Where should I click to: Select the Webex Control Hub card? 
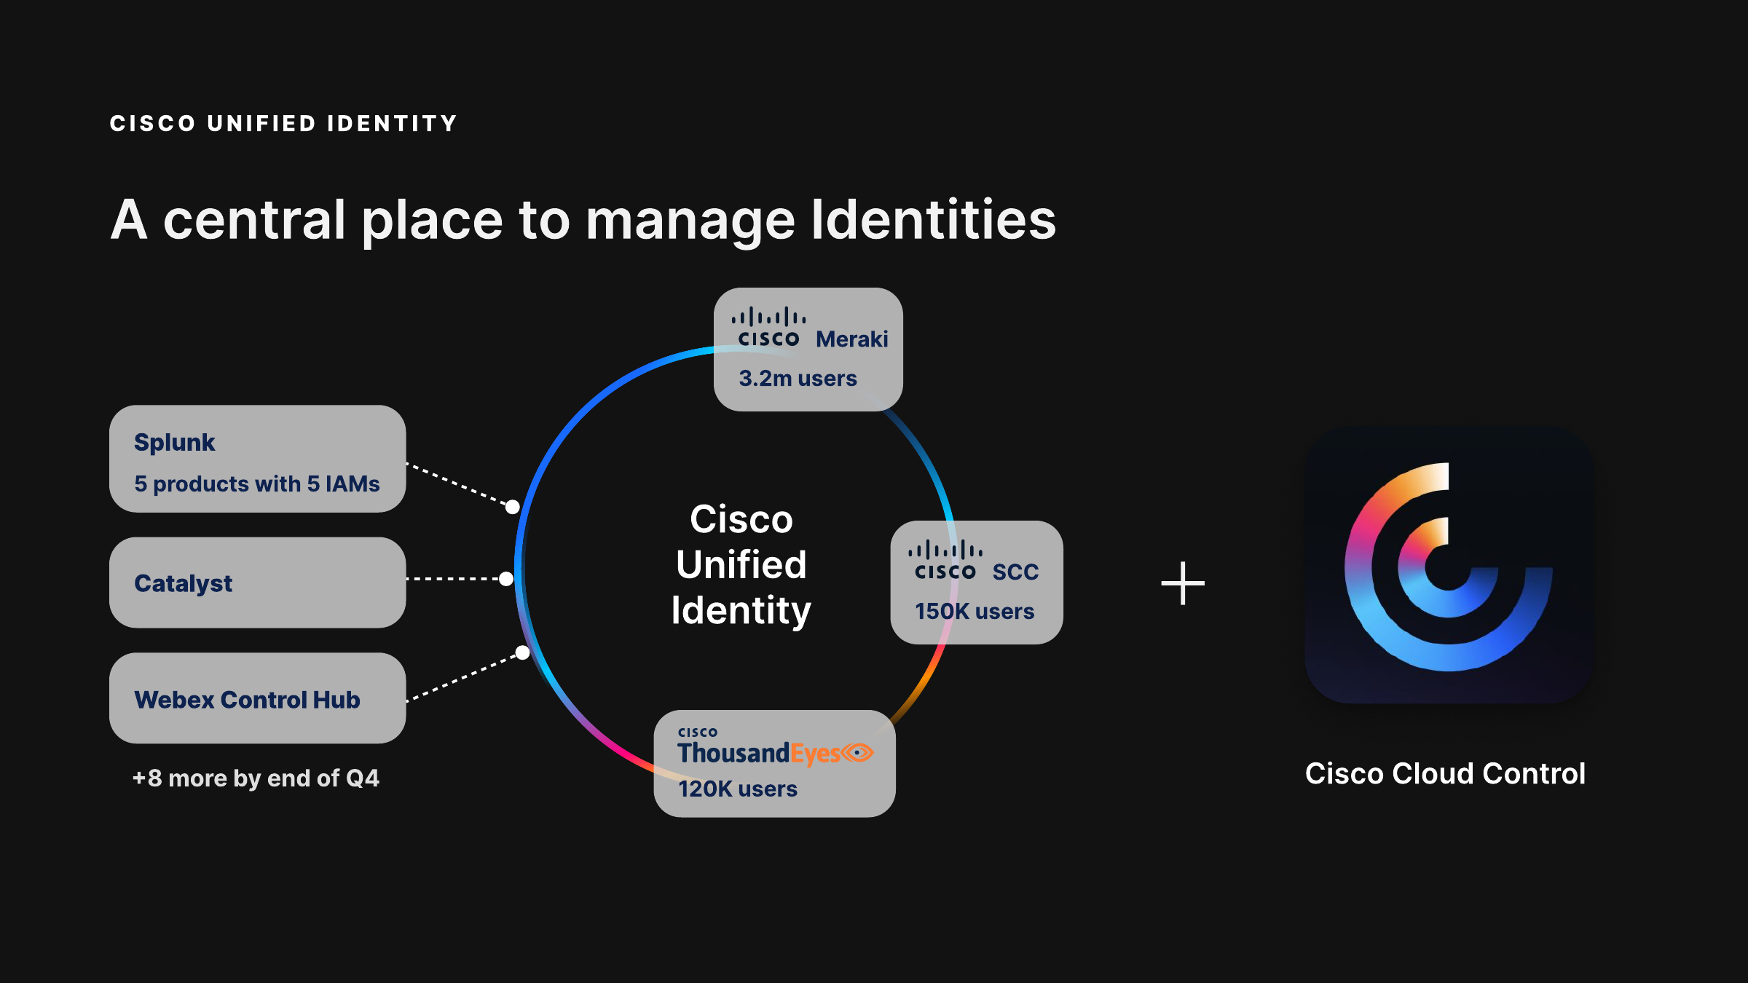[258, 698]
